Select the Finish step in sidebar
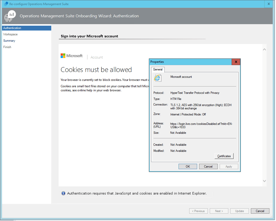Viewport: 276px width, 221px height. click(7, 47)
